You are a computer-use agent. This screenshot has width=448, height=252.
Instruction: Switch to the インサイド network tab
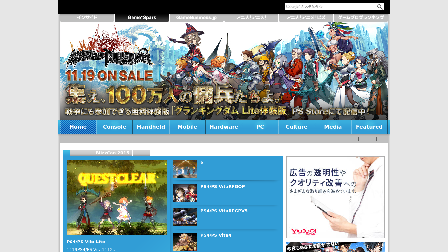87,17
